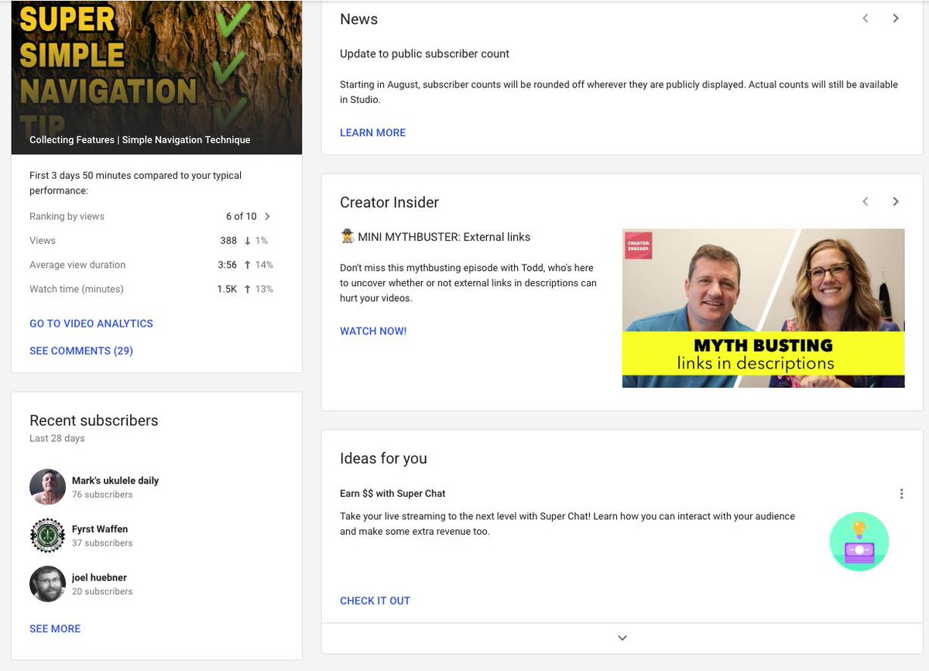The width and height of the screenshot is (929, 671).
Task: Click joel huebner profile avatar
Action: pos(47,584)
